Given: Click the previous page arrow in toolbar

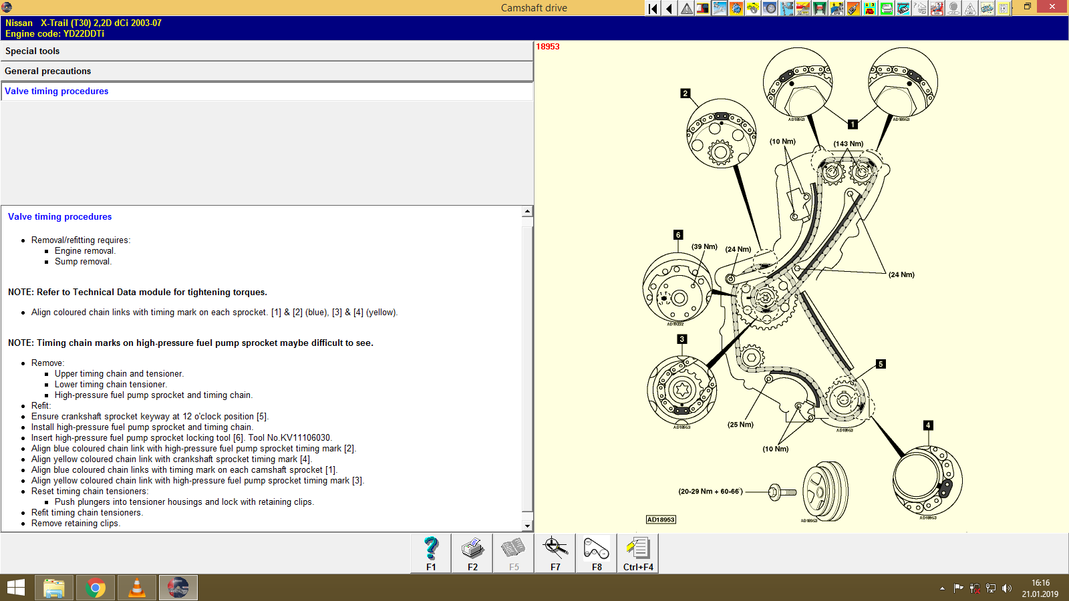Looking at the screenshot, I should click(669, 8).
